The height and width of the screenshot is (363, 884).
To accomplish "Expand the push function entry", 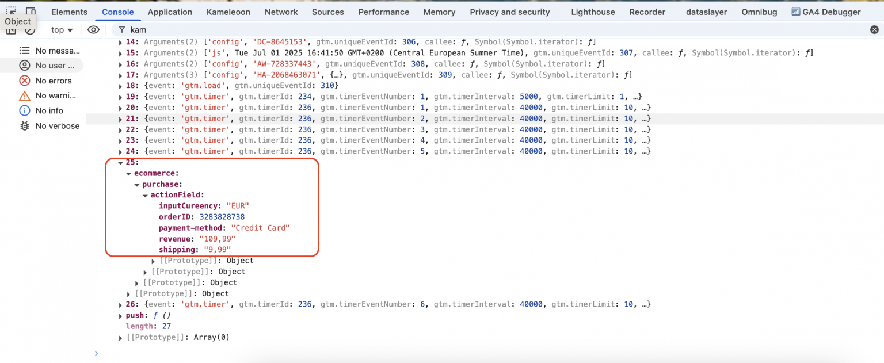I will (x=121, y=315).
